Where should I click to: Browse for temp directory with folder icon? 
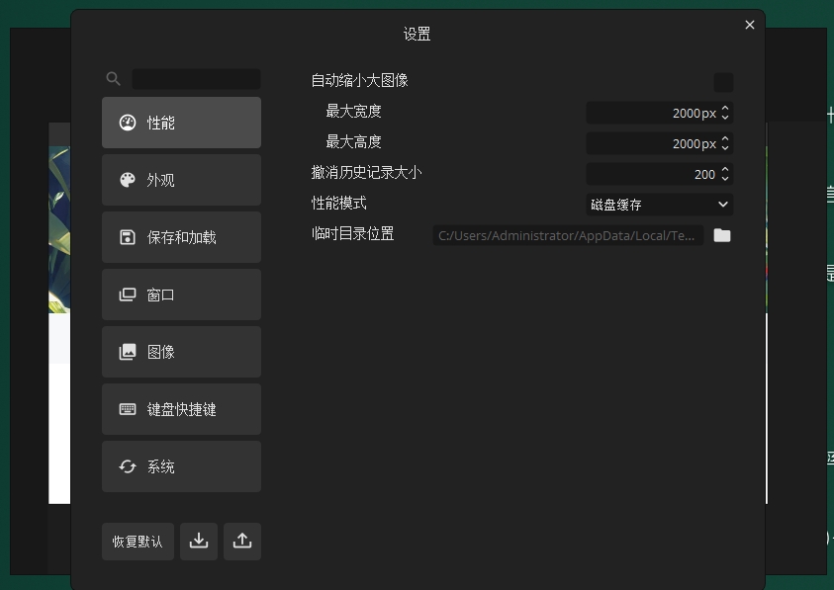[x=722, y=235]
